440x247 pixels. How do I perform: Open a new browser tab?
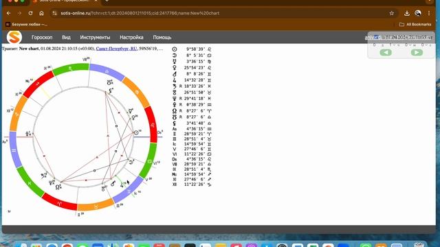point(107,1)
